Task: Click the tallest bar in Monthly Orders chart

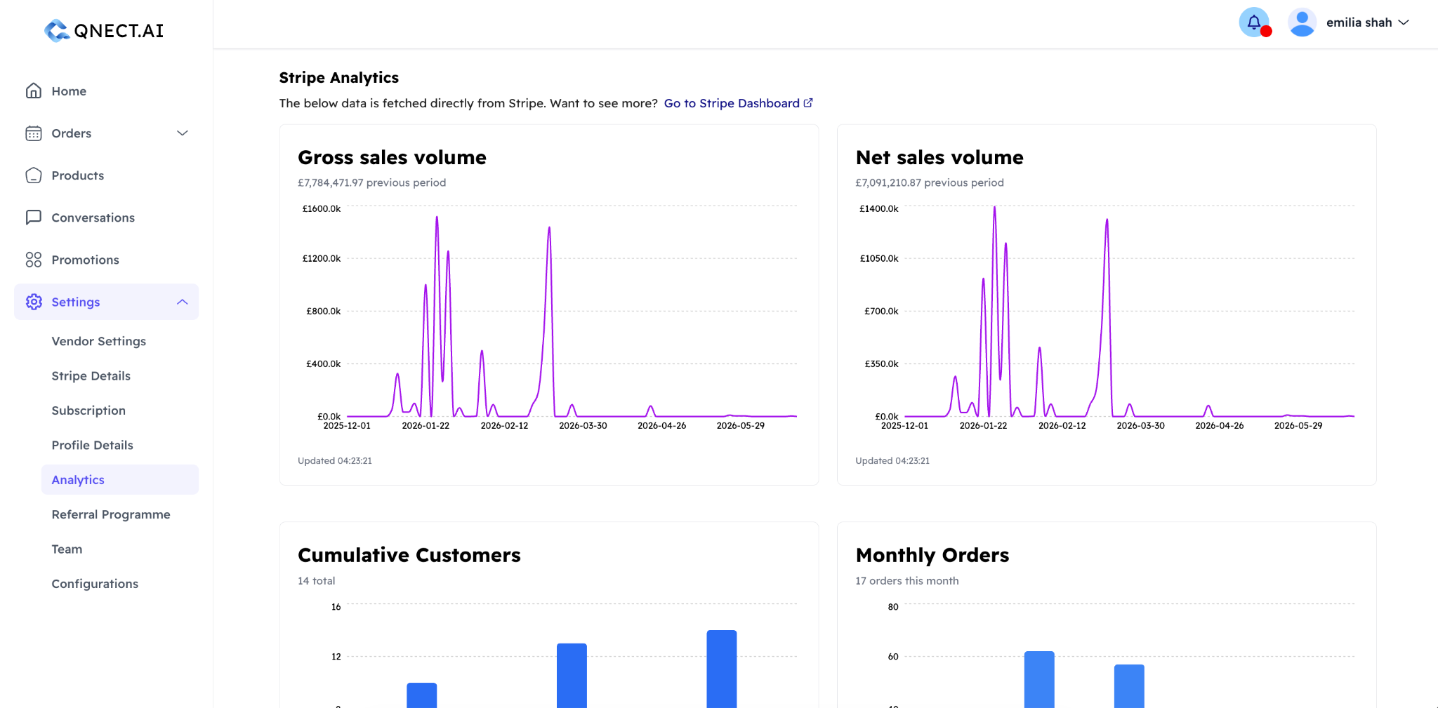Action: [1039, 679]
